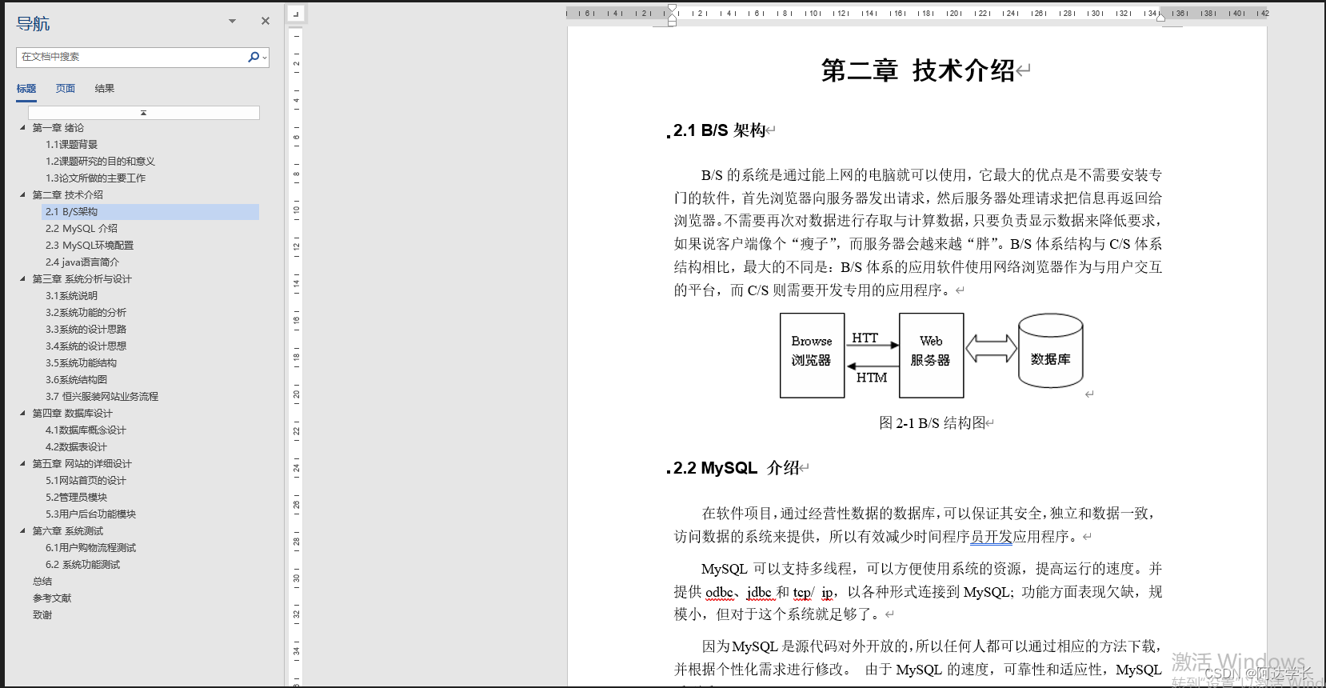Go to heading 3.6系统结构图
Viewport: 1326px width, 688px height.
76,380
